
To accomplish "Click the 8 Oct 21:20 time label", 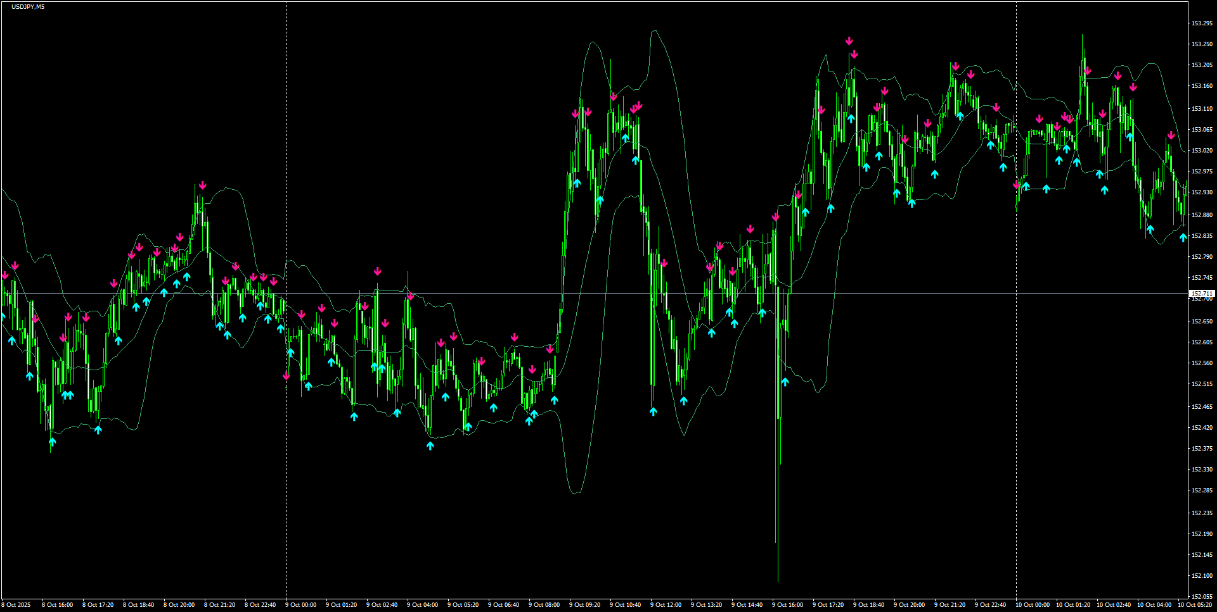I will [x=219, y=605].
